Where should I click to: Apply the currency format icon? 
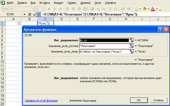pyautogui.click(x=92, y=9)
